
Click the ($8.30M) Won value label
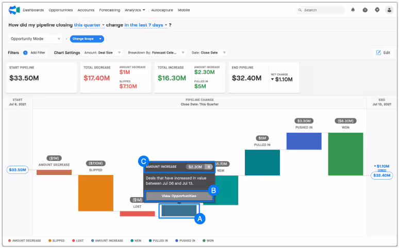click(345, 121)
